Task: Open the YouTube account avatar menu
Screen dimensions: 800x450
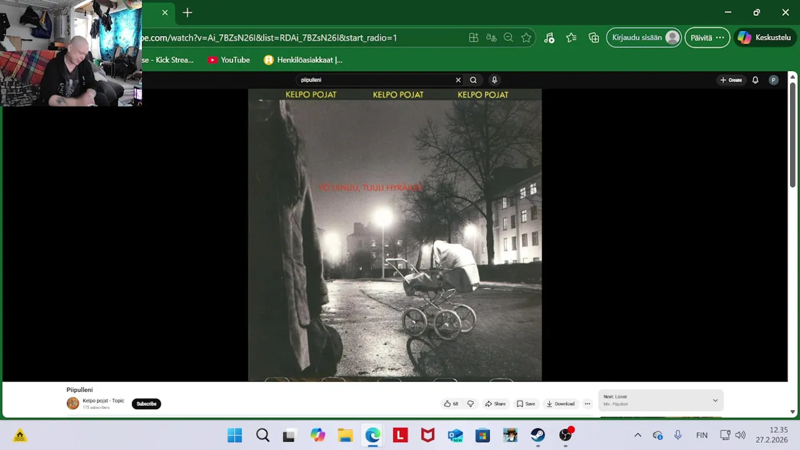Action: click(774, 80)
